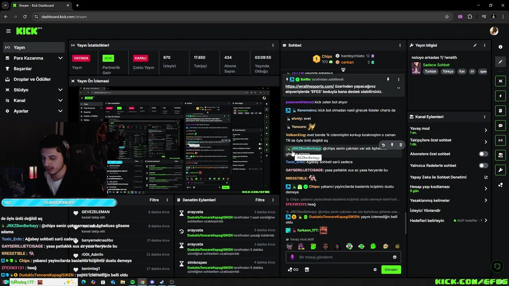
Task: Click the wrench icon in the right rail
Action: [500, 170]
